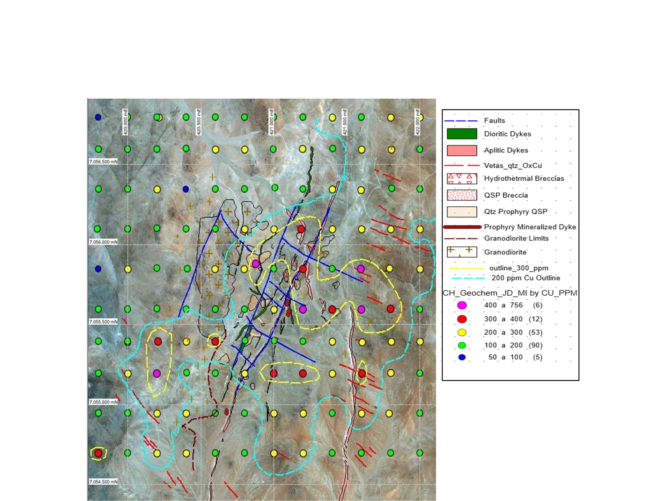Select the Qtz Porphyry QSP legend box
This screenshot has height=501, width=653.
462,212
